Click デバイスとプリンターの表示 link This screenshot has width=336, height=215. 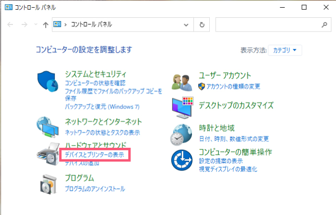point(95,155)
